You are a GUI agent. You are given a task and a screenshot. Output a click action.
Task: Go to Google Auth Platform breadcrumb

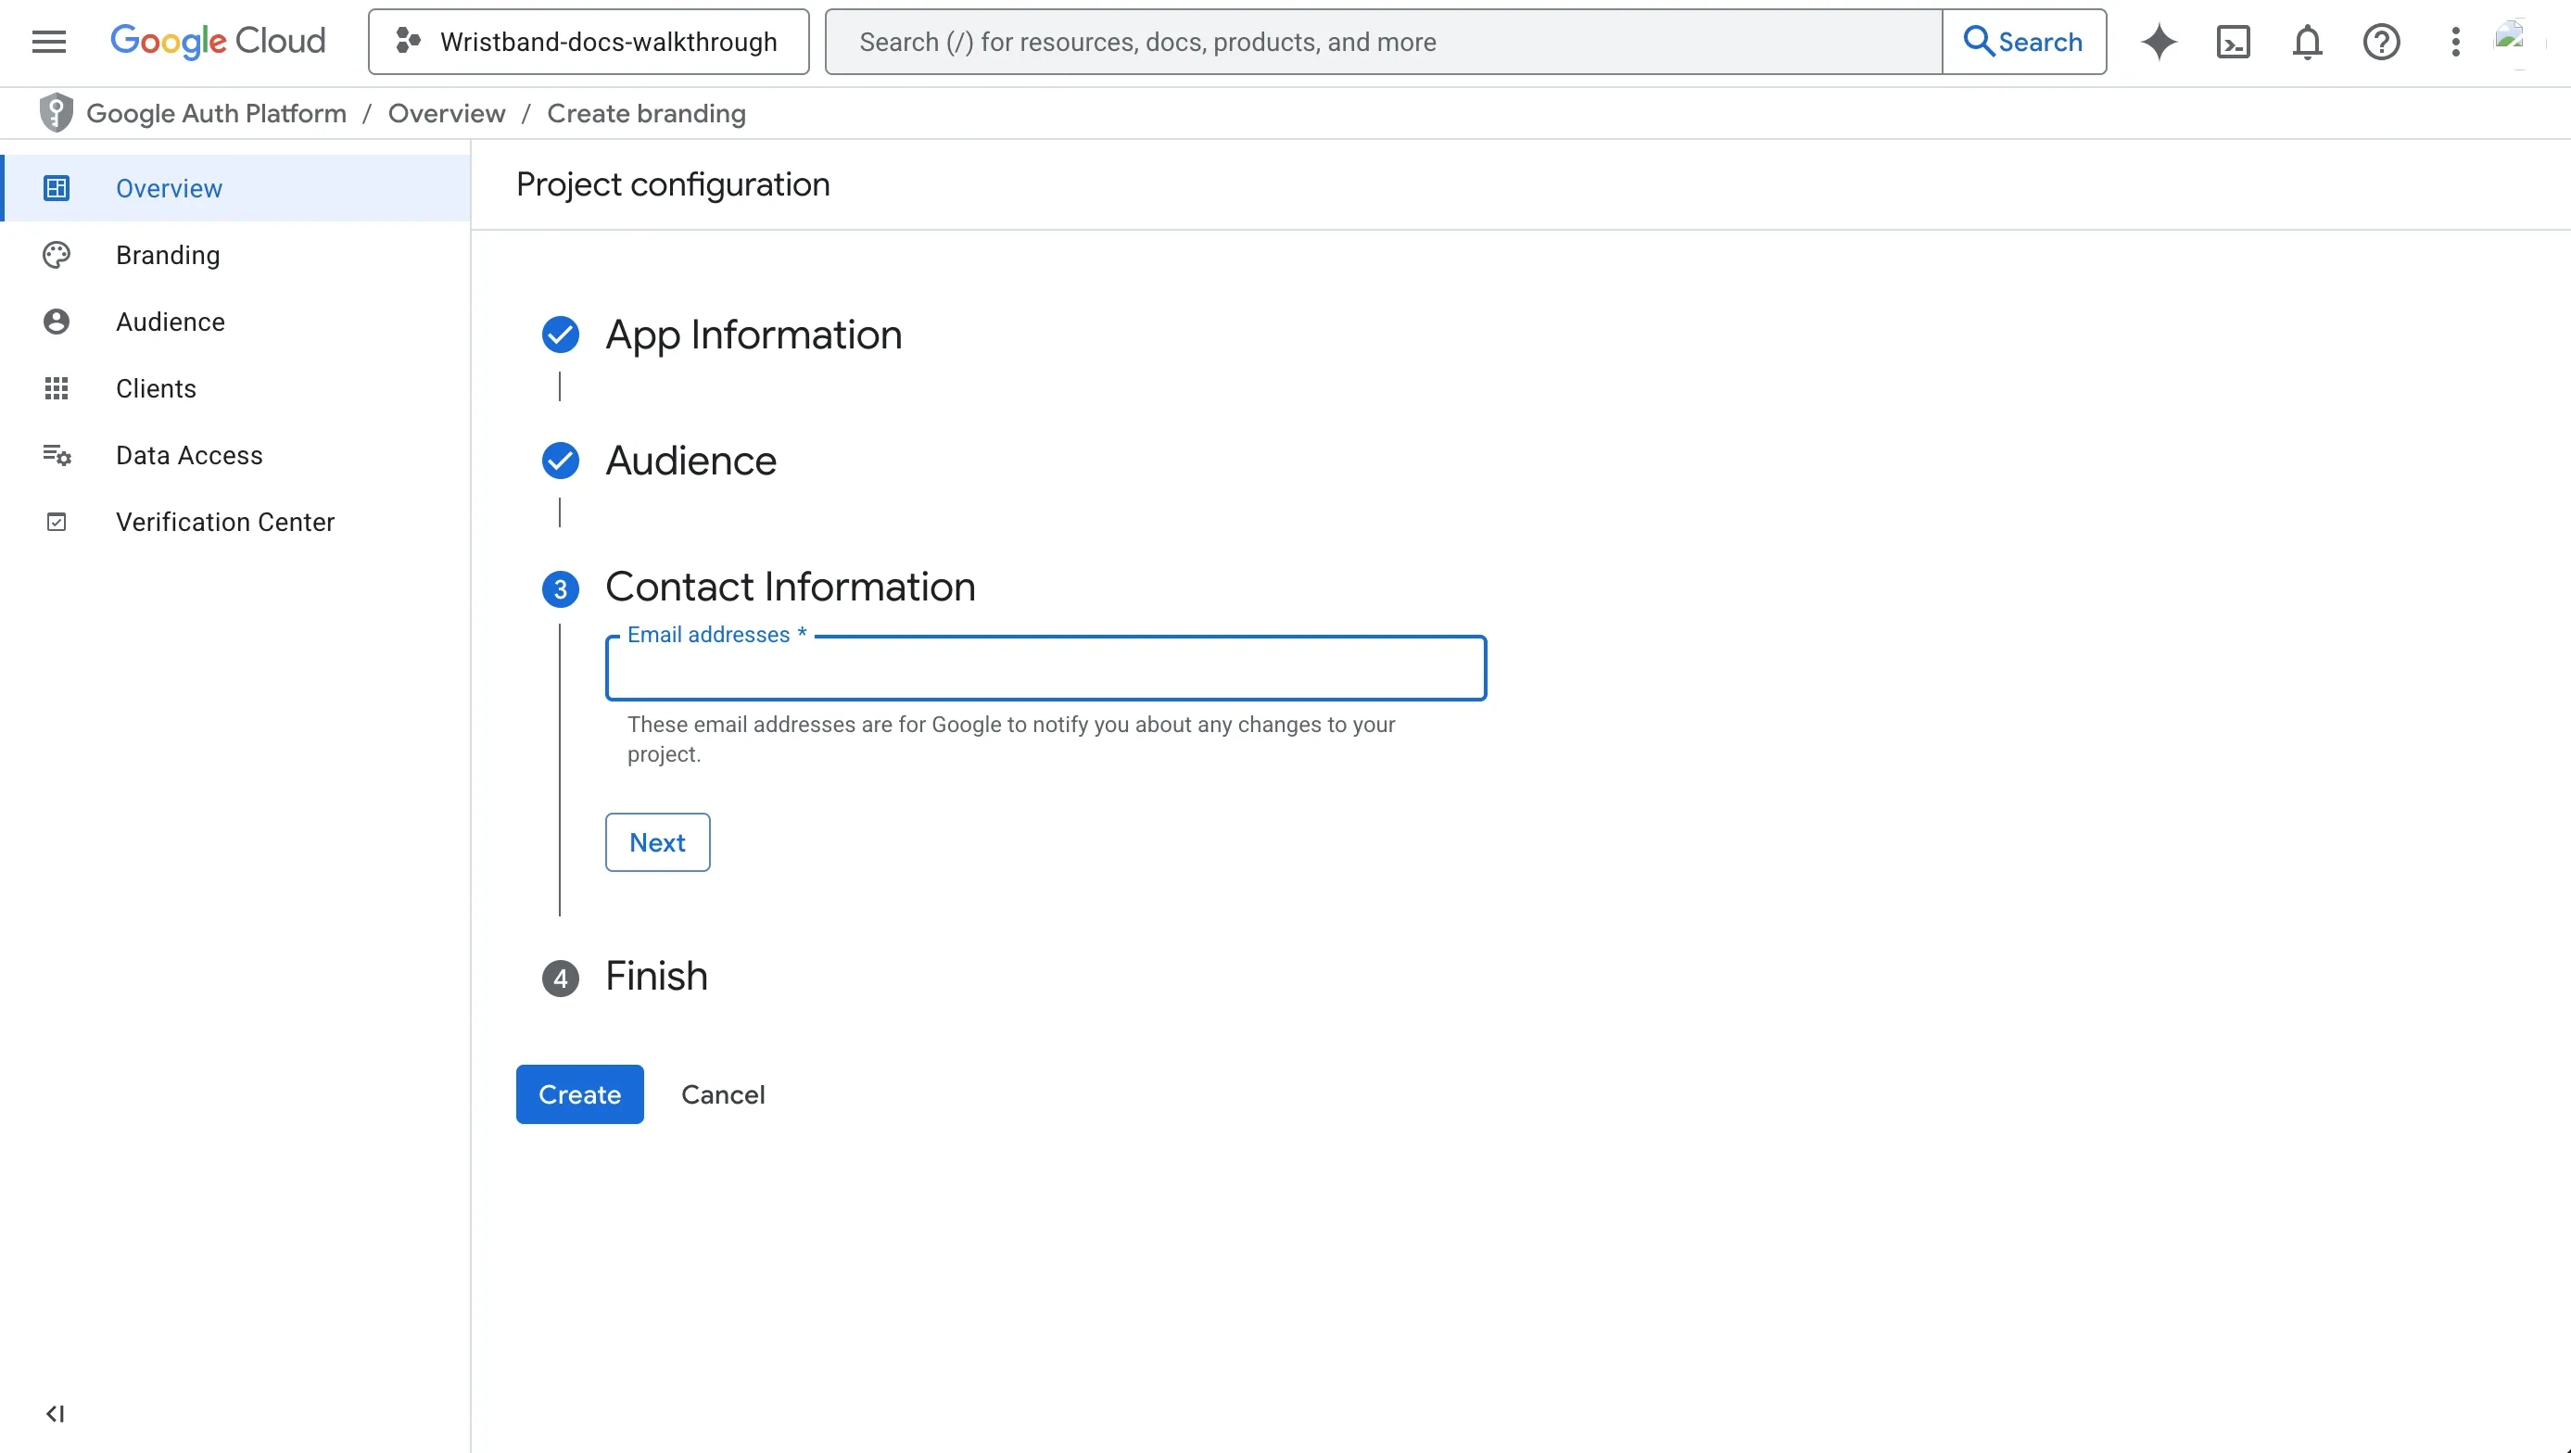tap(217, 114)
